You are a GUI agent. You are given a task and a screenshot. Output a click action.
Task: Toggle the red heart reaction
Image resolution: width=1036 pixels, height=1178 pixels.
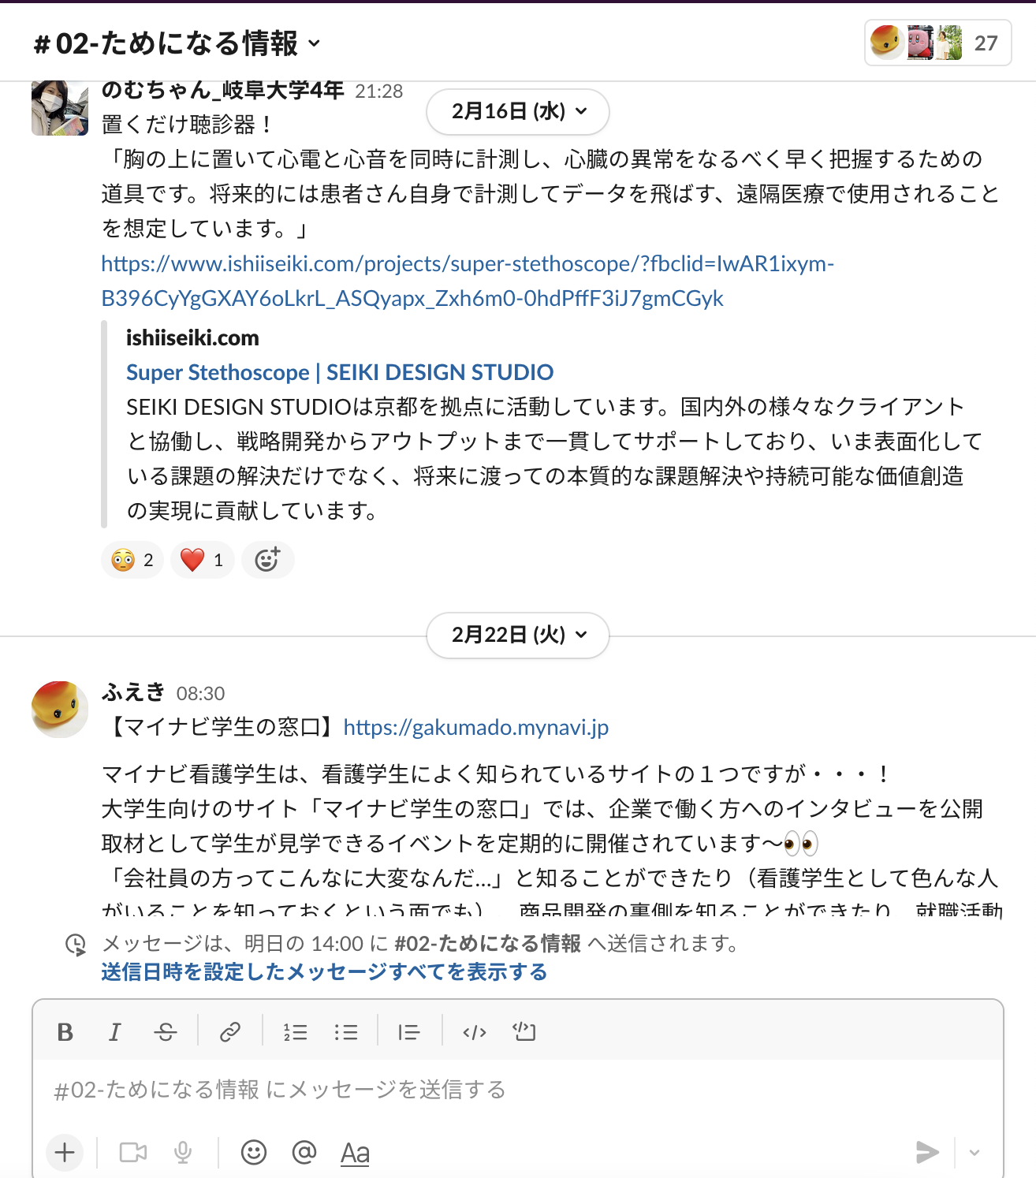pos(202,560)
